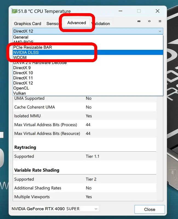178x219 pixels.
Task: Choose Vulkan from the list
Action: click(x=88, y=93)
